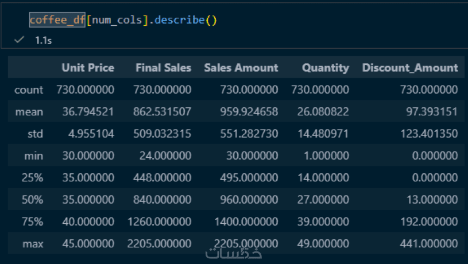Select the Quantity column header
468x264 pixels.
coord(326,68)
